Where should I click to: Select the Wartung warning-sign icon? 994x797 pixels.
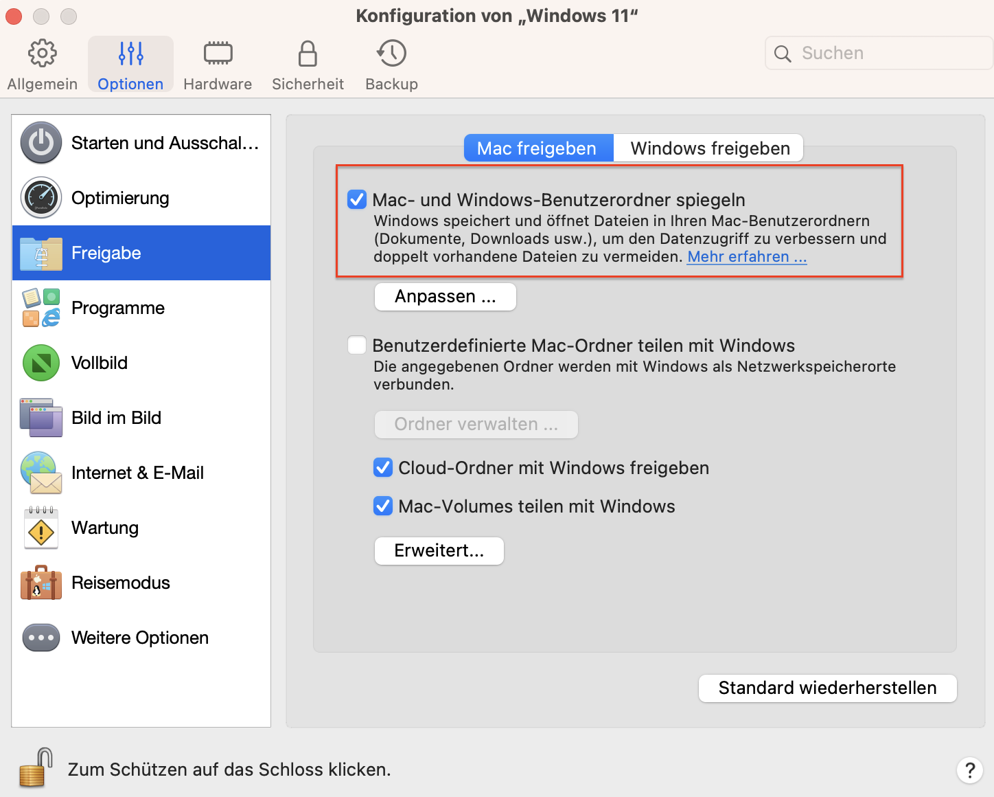[x=41, y=528]
